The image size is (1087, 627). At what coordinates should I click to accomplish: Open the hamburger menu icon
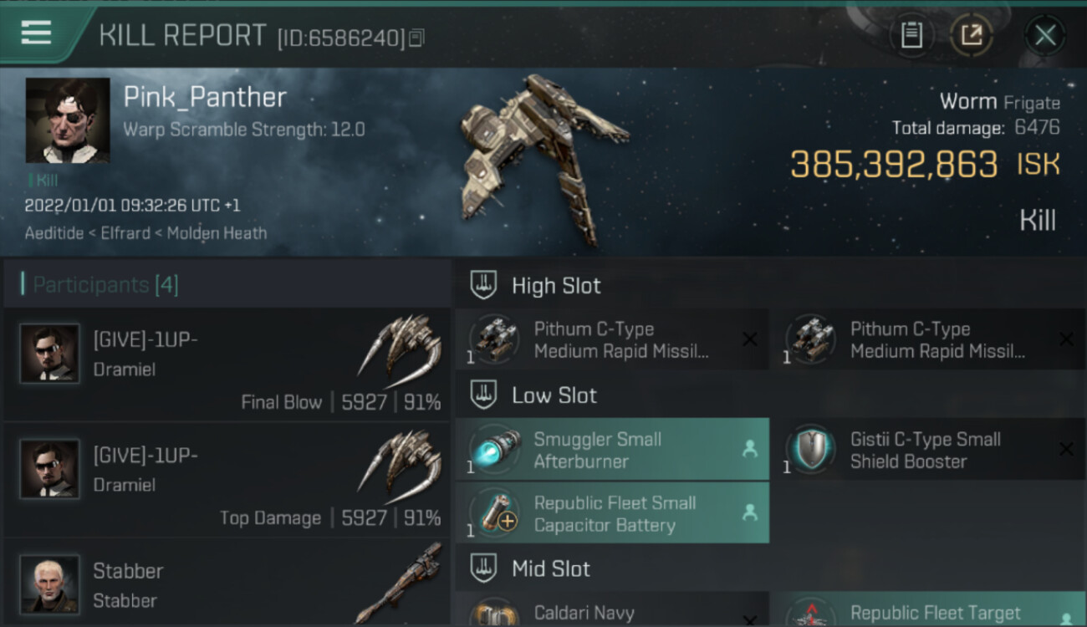click(36, 33)
